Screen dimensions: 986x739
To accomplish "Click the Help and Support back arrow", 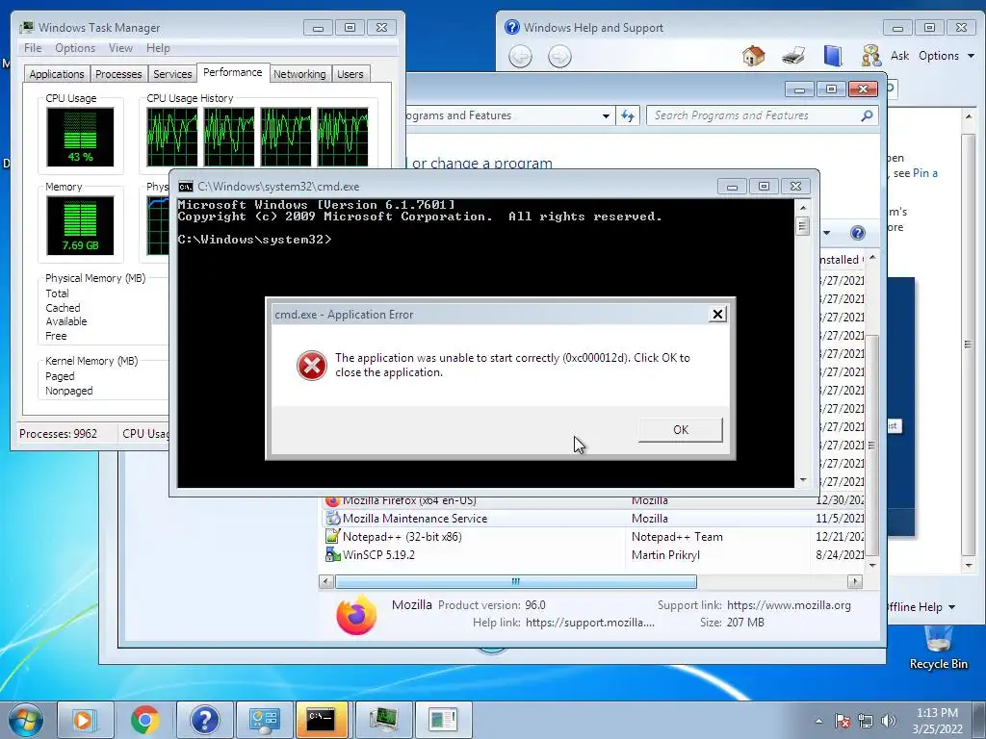I will (x=520, y=57).
